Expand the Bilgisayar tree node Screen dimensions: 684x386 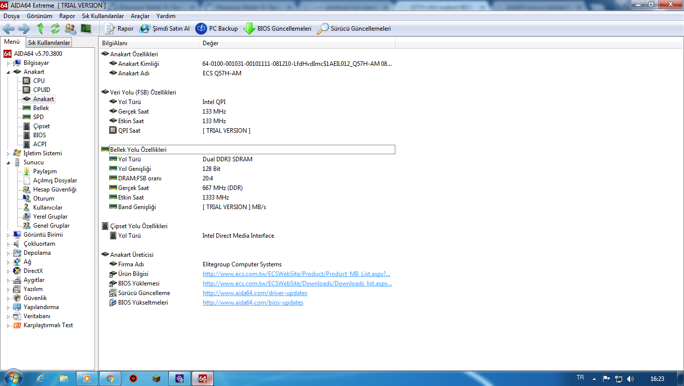pyautogui.click(x=8, y=63)
